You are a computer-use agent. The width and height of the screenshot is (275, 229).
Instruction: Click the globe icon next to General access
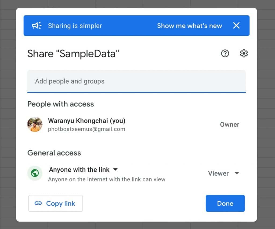click(x=35, y=173)
